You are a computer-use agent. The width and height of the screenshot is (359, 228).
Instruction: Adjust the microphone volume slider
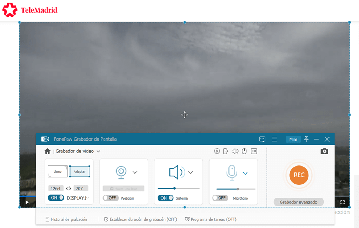tap(236, 189)
